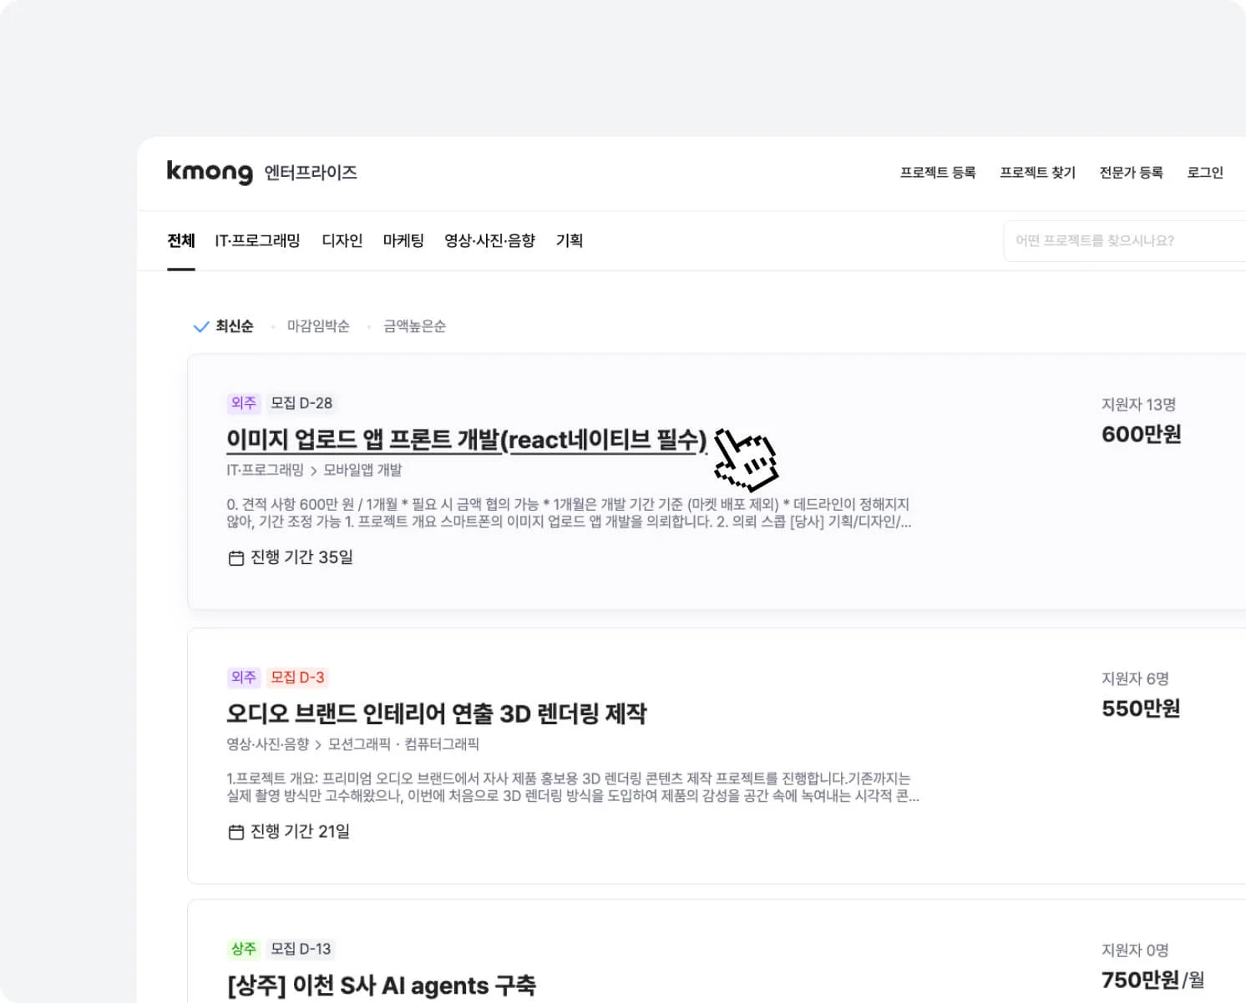Select the 영상·사진·음향 category tab
Viewport: 1246px width, 1003px height.
(489, 241)
